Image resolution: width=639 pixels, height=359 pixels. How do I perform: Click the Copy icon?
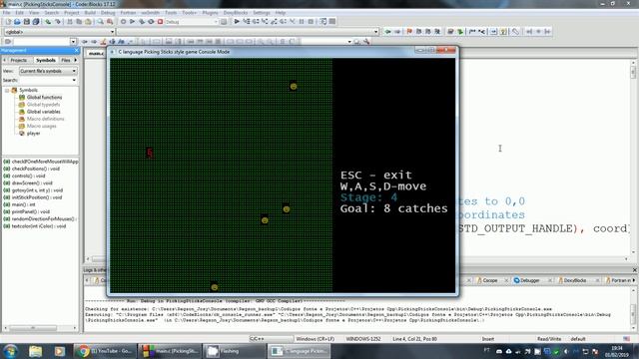79,22
